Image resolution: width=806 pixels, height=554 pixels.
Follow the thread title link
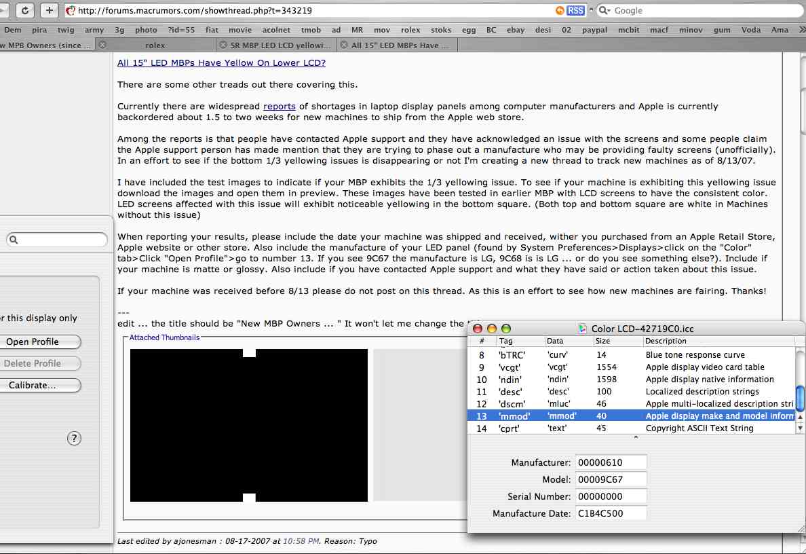point(221,62)
